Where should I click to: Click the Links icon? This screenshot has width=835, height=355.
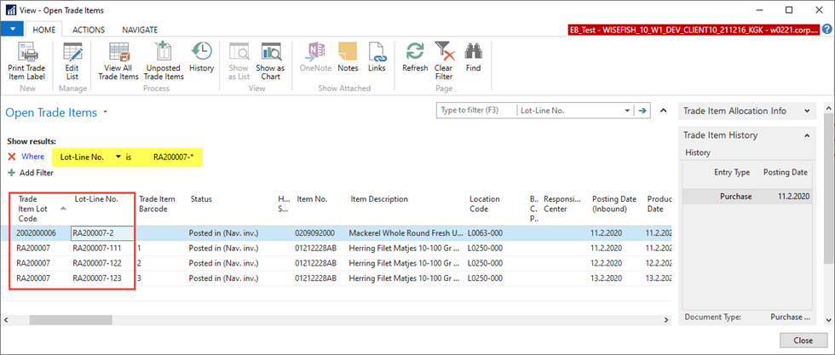click(377, 51)
